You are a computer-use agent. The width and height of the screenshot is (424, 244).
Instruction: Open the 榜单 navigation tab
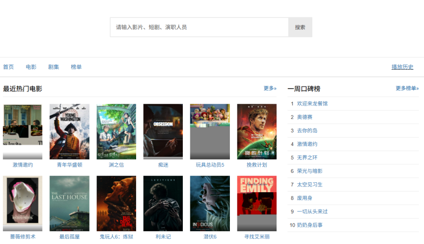[x=76, y=67]
